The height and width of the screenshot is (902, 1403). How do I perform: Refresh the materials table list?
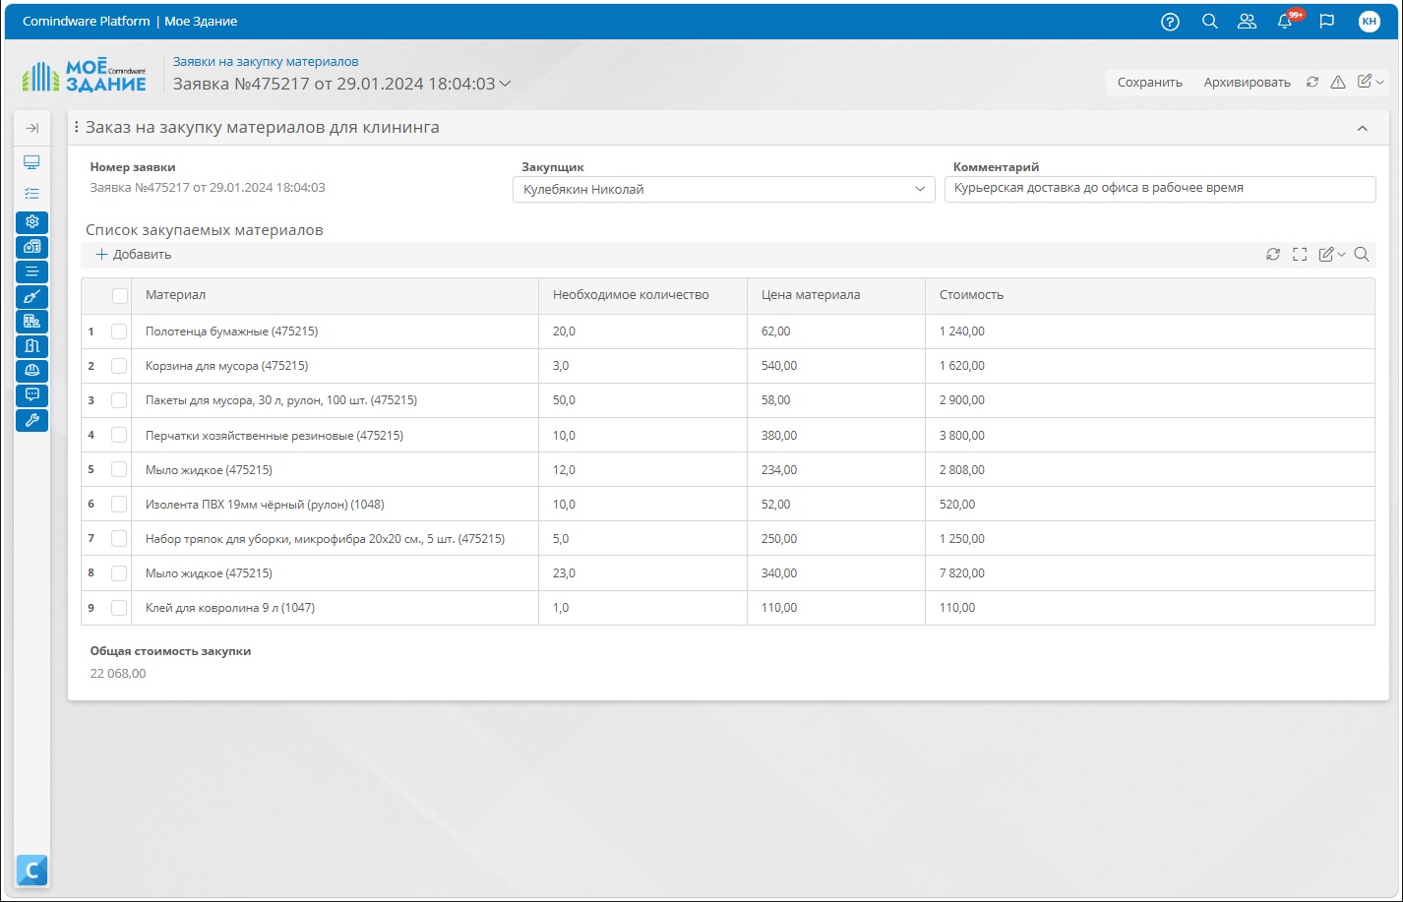[1273, 255]
